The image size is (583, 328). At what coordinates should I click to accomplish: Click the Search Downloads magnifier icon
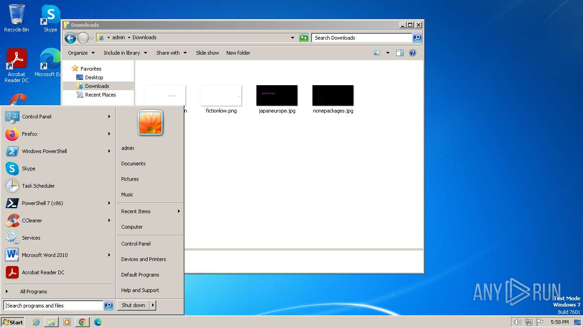pos(417,38)
